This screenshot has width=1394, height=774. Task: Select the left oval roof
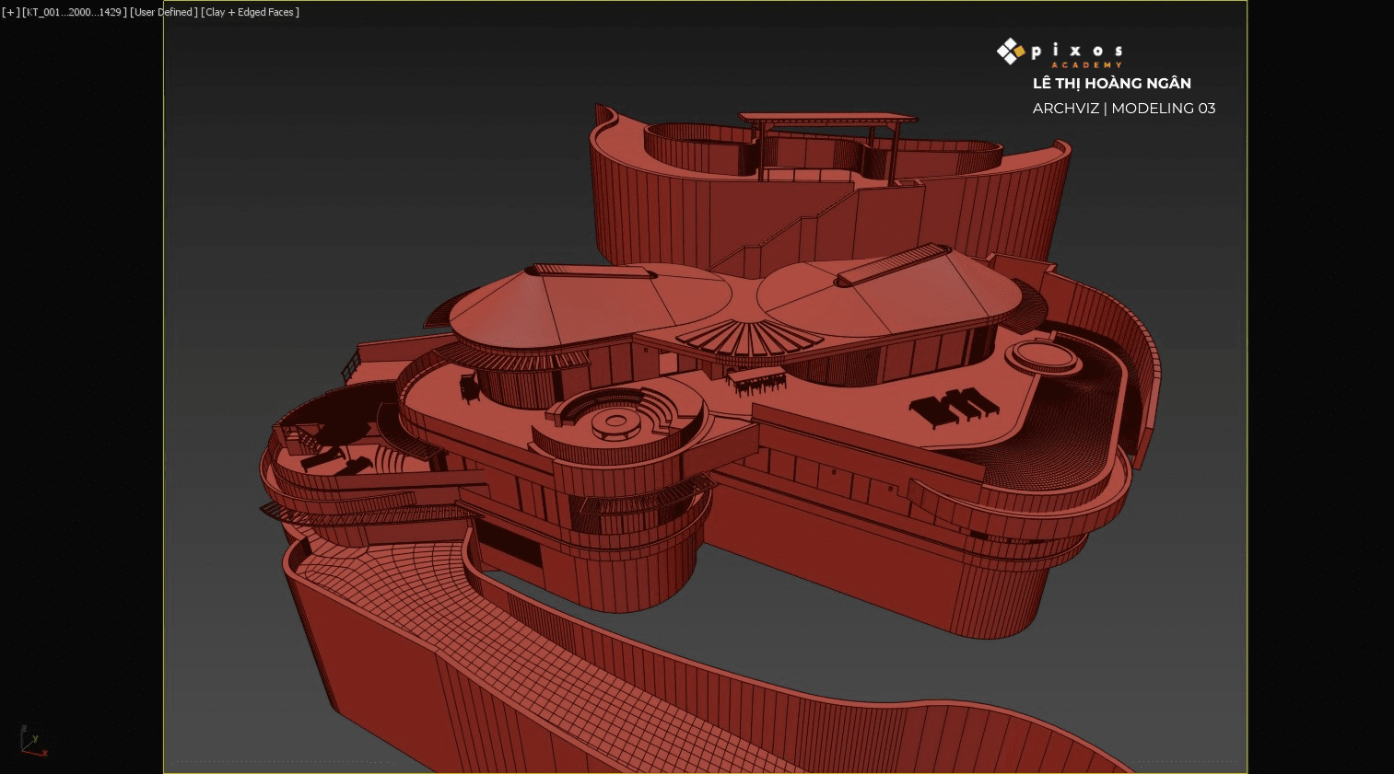point(590,304)
